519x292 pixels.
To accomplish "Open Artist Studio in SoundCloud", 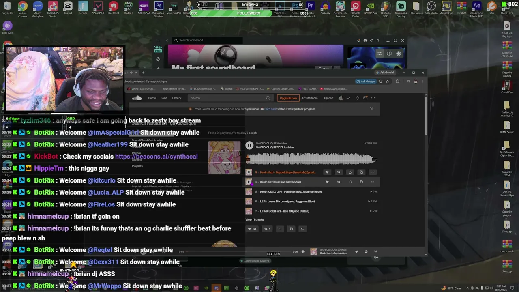I will 309,98.
